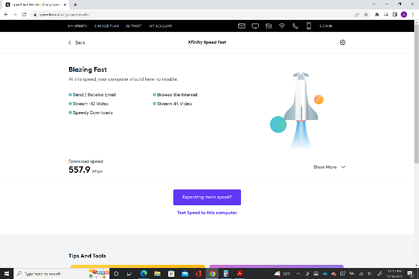Viewport: 419px width, 279px height.
Task: Click the browser back arrow
Action: pyautogui.click(x=6, y=15)
